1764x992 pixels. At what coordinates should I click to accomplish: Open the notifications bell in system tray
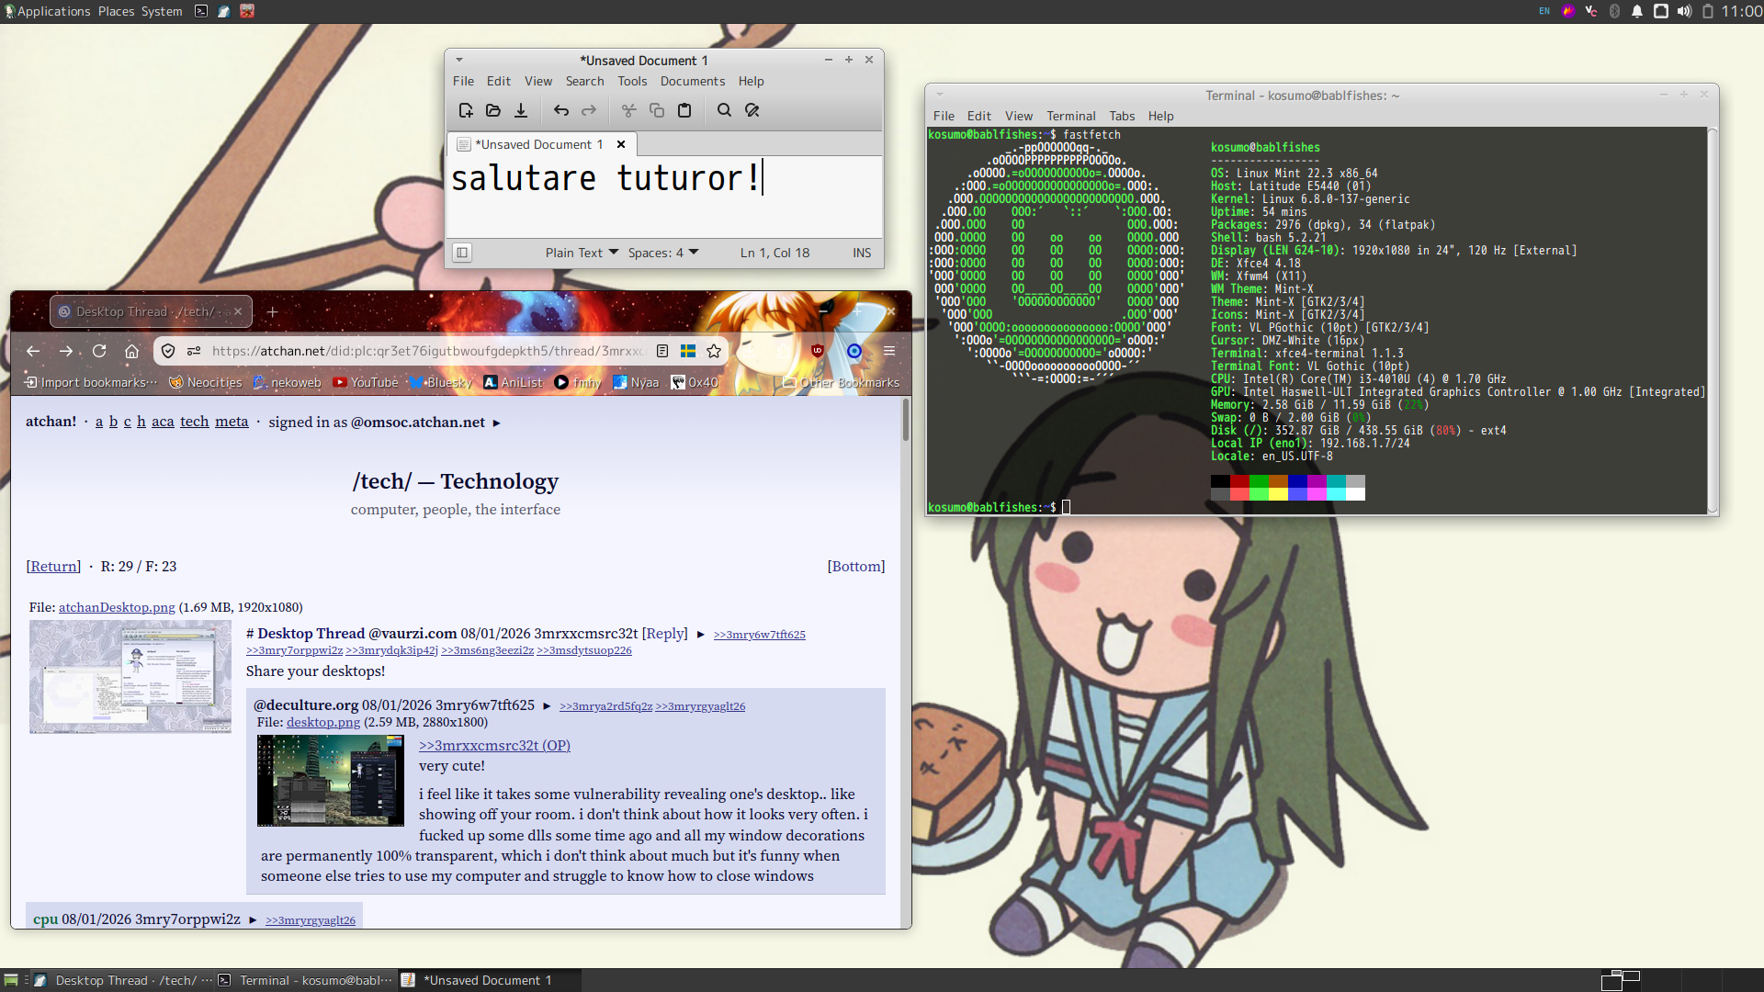tap(1637, 11)
